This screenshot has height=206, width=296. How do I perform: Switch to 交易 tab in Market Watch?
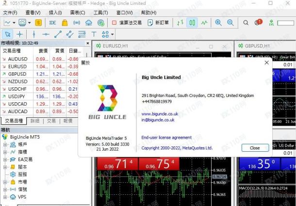(51, 121)
